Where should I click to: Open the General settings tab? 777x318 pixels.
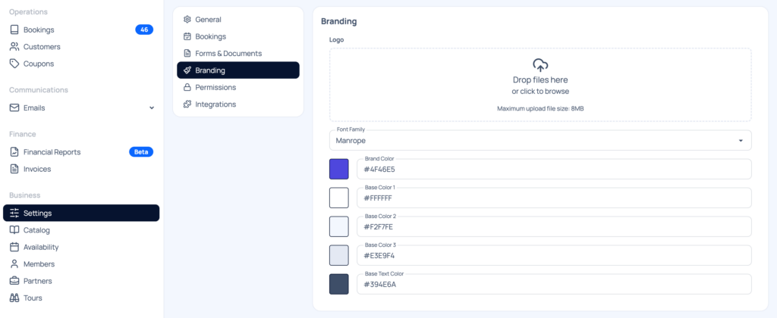click(208, 20)
